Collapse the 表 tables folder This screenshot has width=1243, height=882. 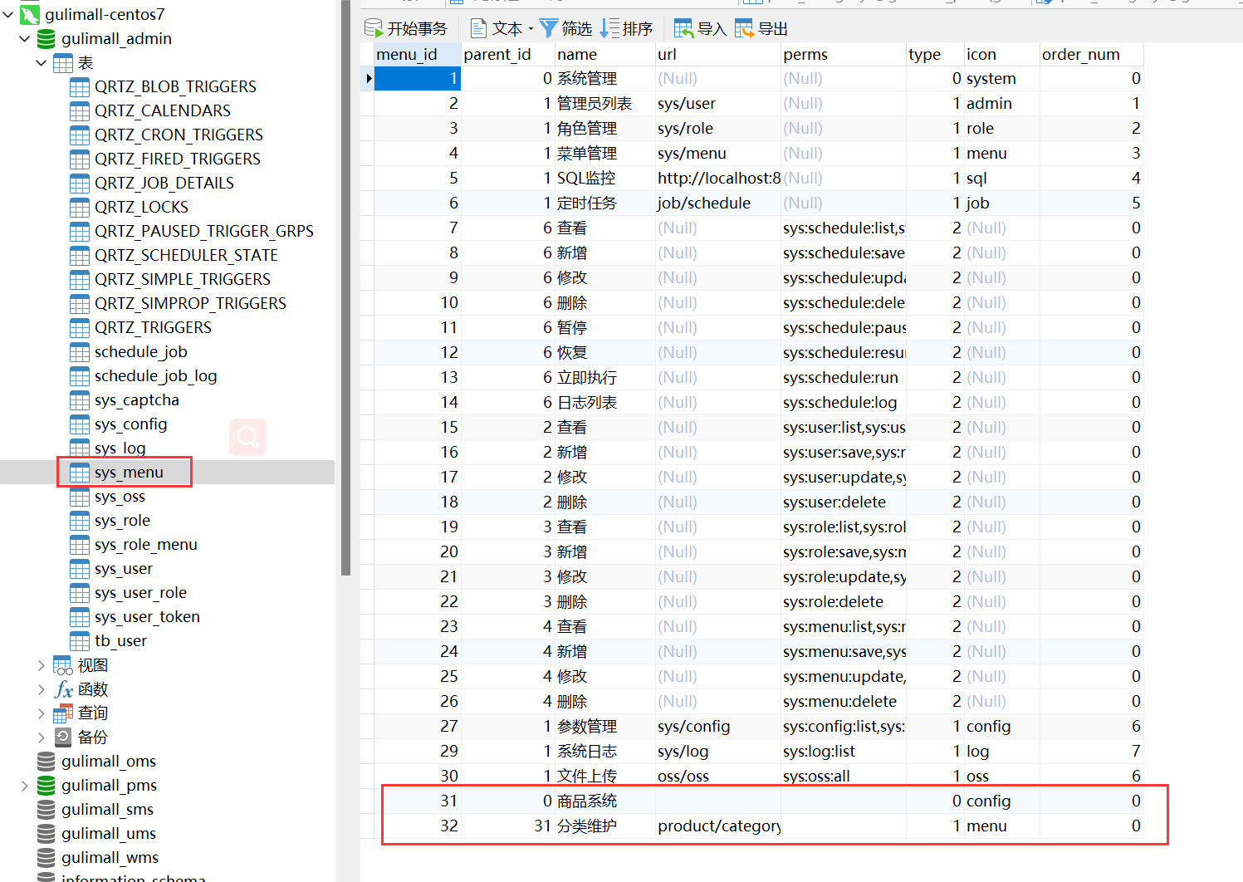[x=41, y=62]
